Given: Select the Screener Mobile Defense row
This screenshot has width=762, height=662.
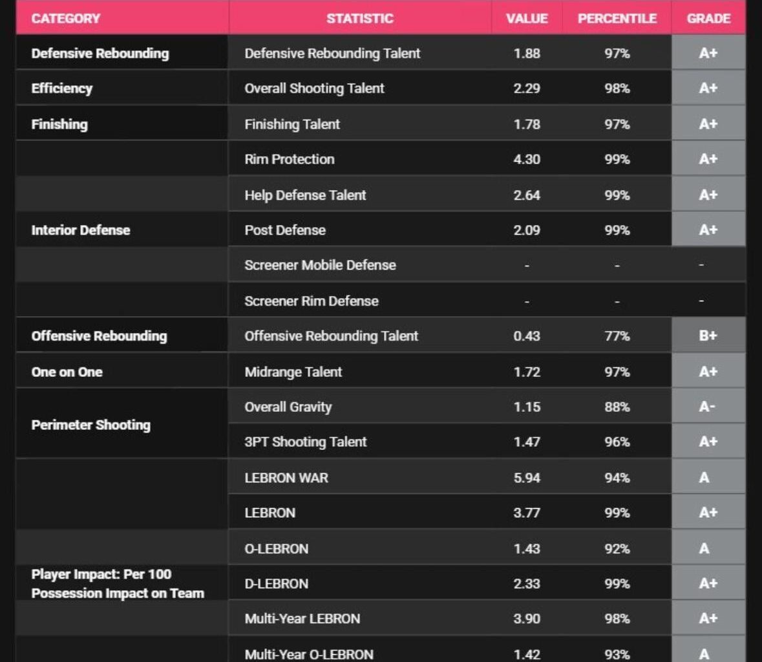Looking at the screenshot, I should (x=320, y=265).
